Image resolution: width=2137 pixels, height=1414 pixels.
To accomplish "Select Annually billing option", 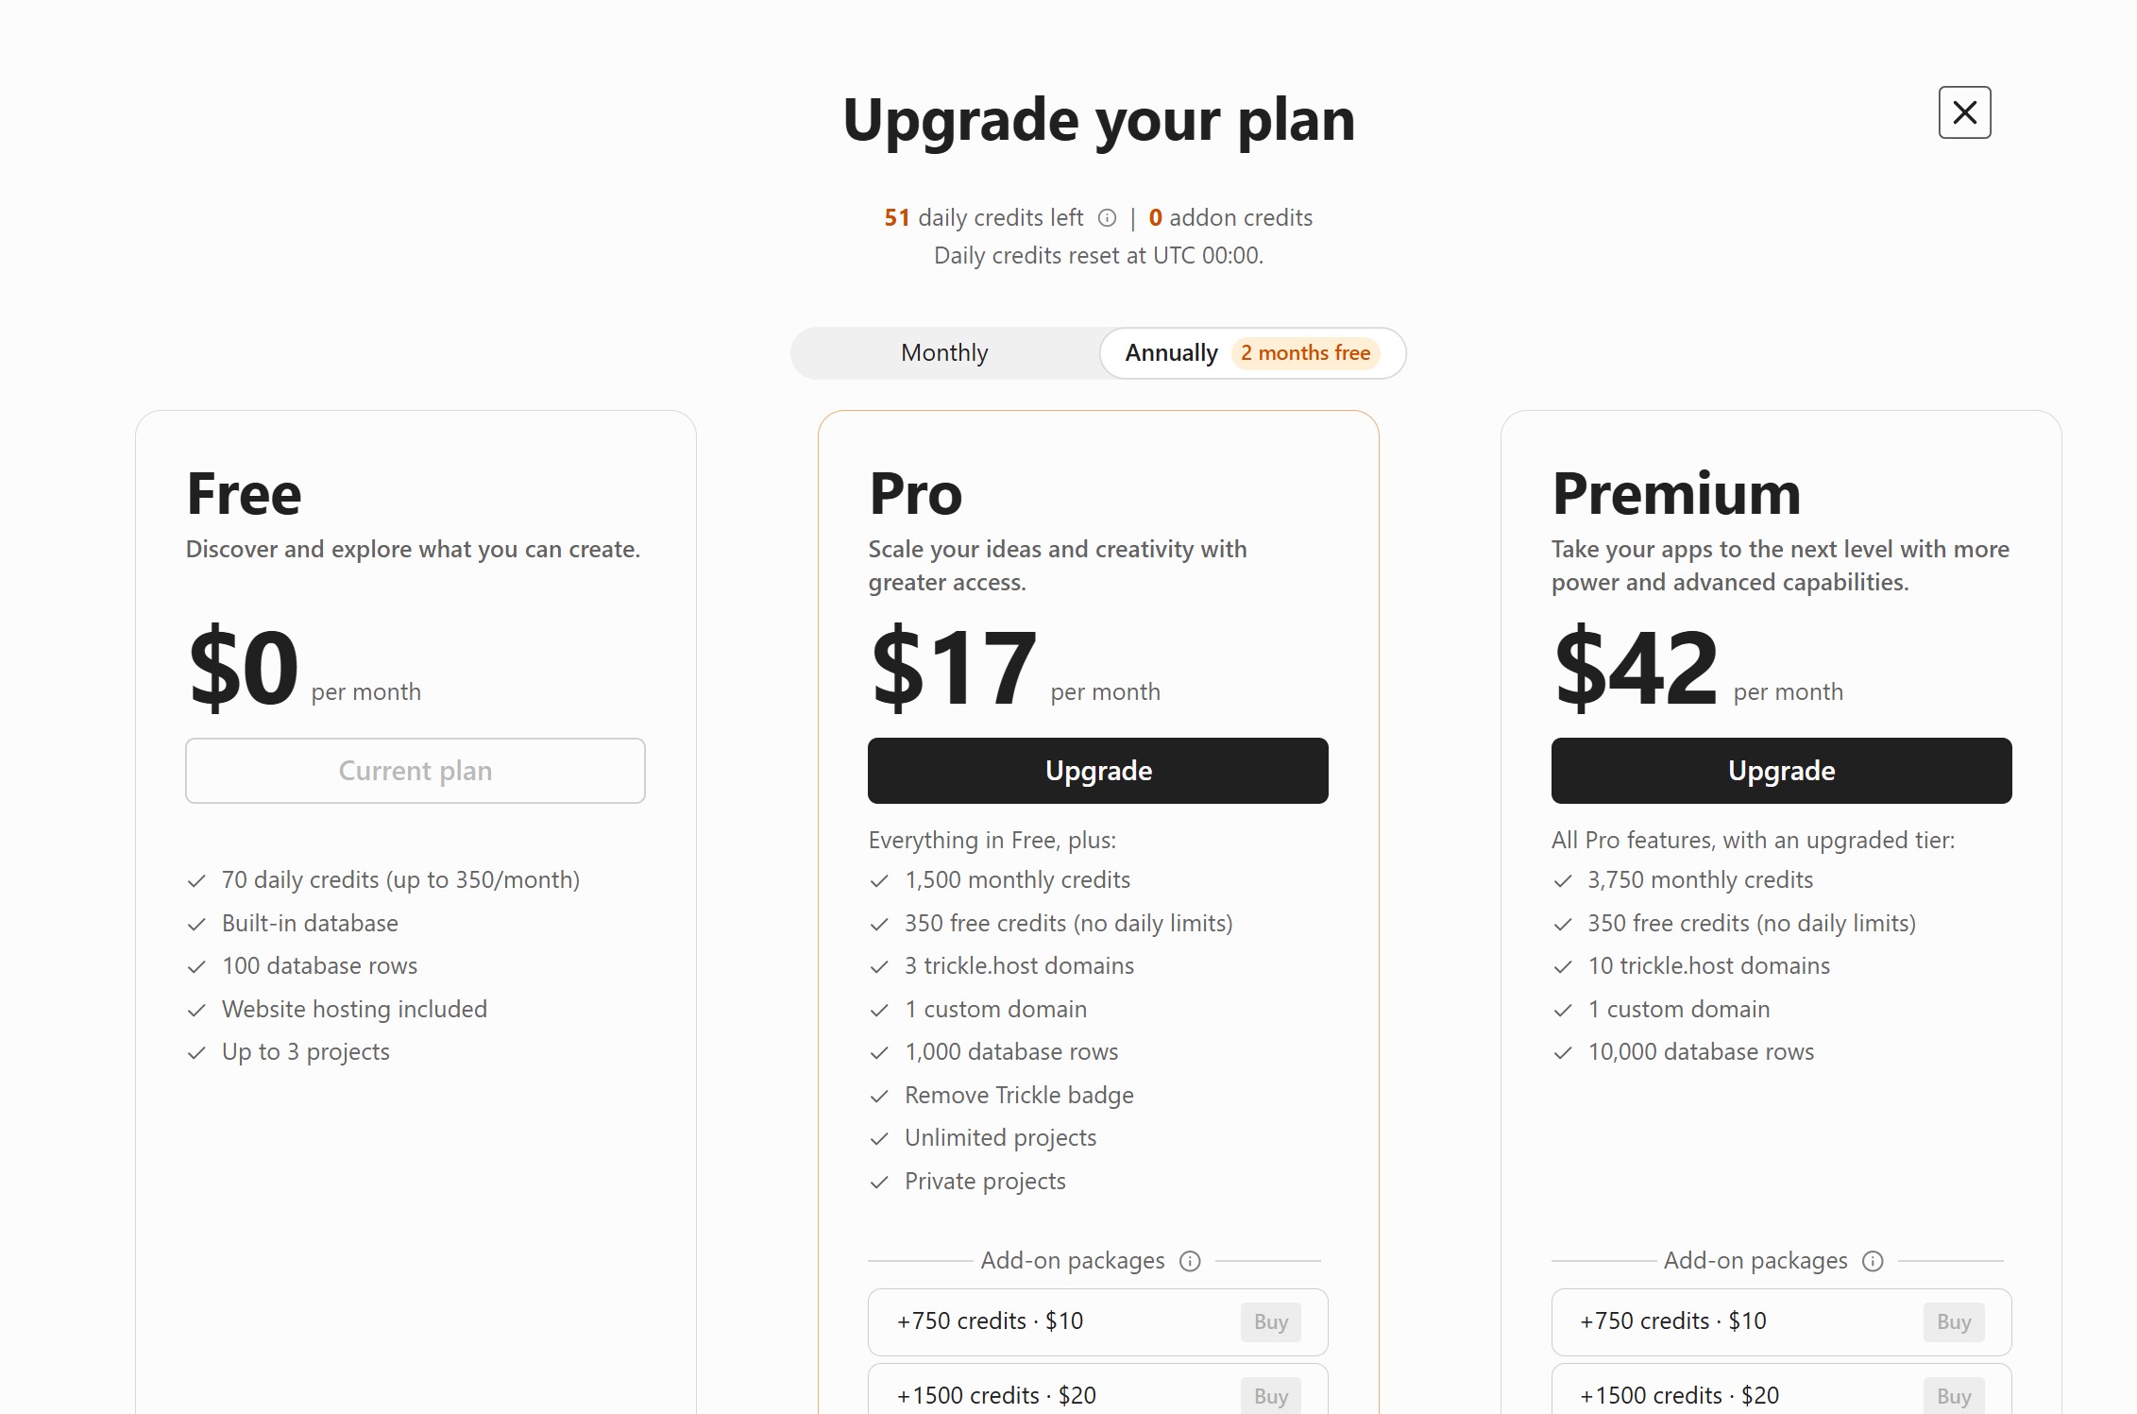I will pos(1171,353).
